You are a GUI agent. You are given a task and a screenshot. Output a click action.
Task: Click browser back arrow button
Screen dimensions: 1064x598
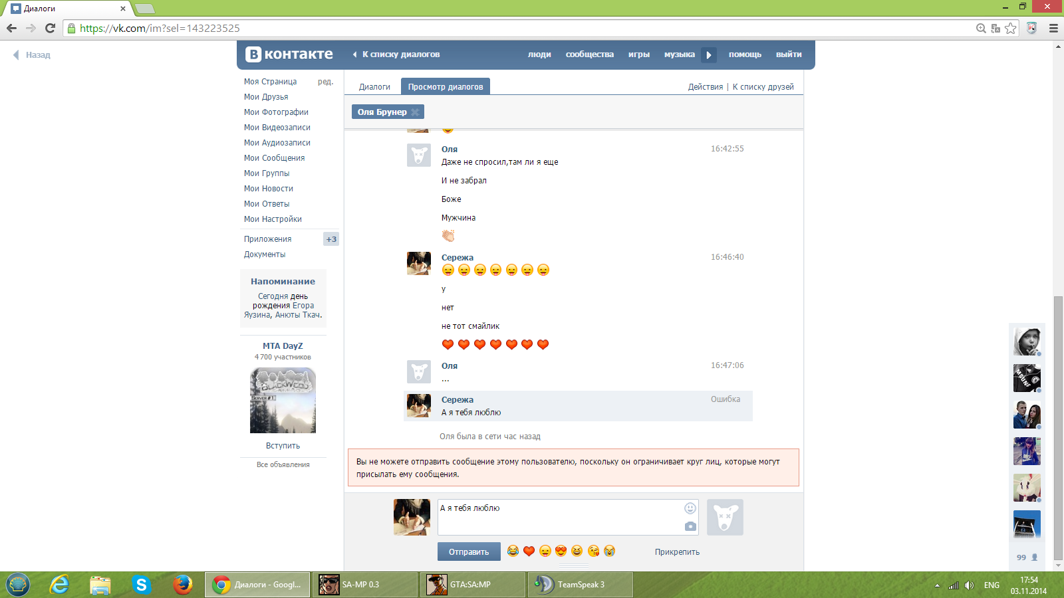11,28
